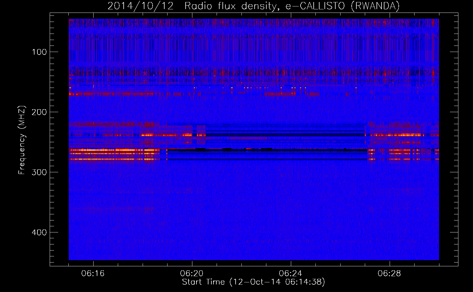Click the '200' frequency tick label
The image size is (473, 292).
39,112
